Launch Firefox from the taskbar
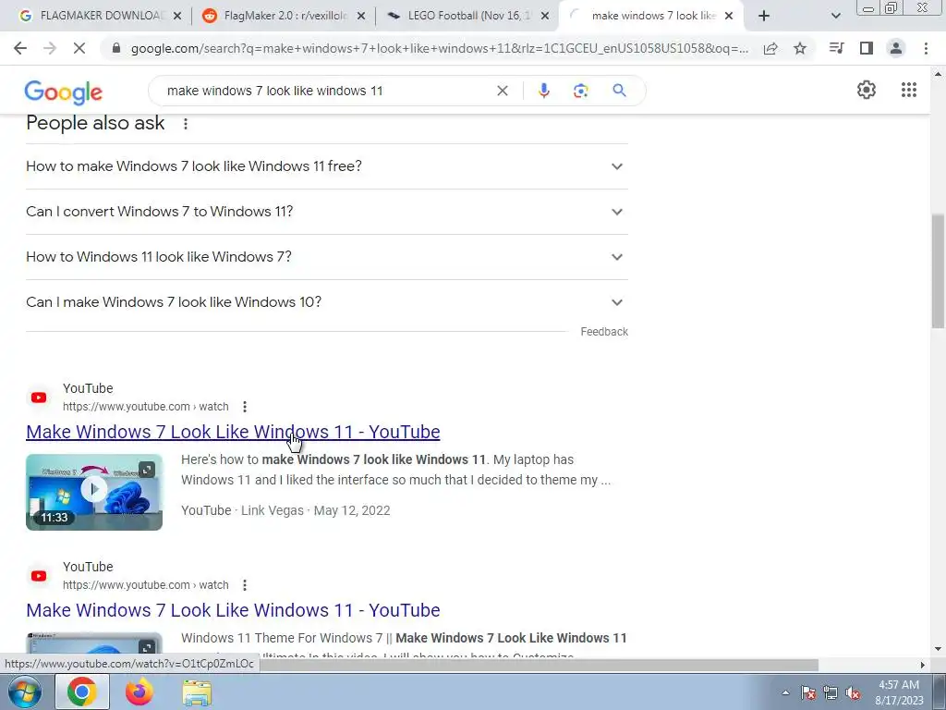The height and width of the screenshot is (710, 946). click(x=139, y=692)
